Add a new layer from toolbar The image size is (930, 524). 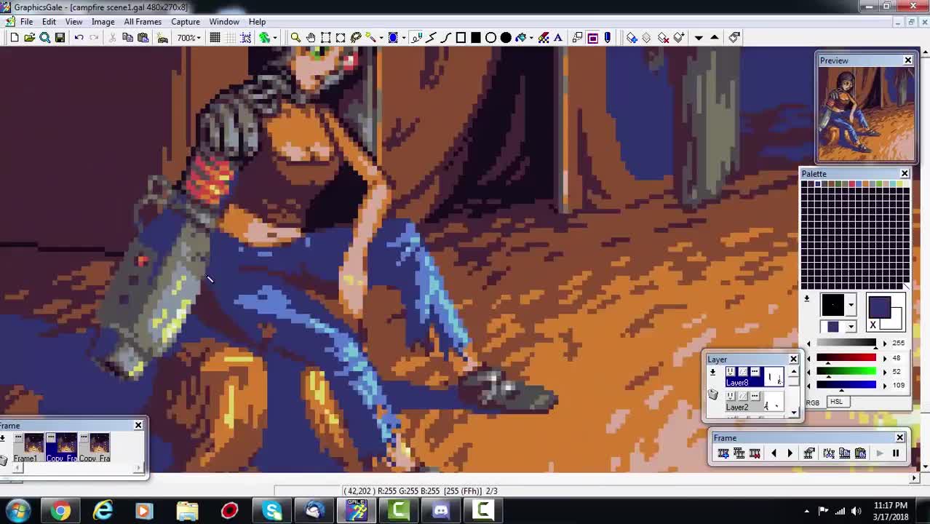[x=632, y=38]
